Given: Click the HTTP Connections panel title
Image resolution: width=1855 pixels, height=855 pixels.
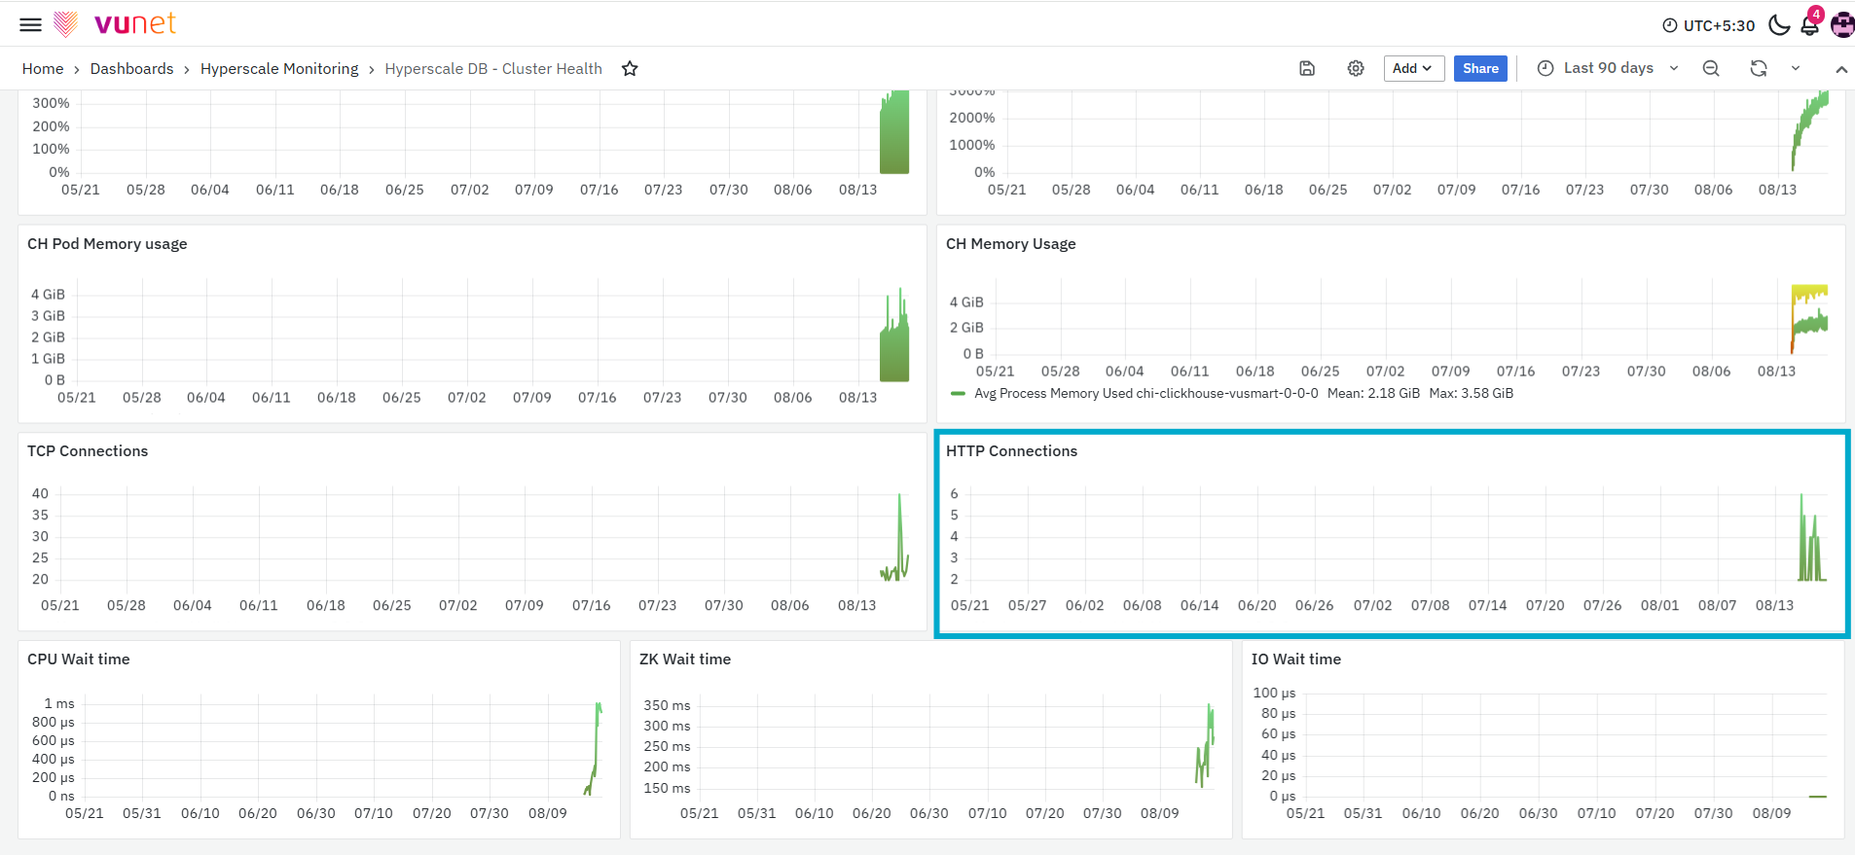Looking at the screenshot, I should [x=1011, y=451].
